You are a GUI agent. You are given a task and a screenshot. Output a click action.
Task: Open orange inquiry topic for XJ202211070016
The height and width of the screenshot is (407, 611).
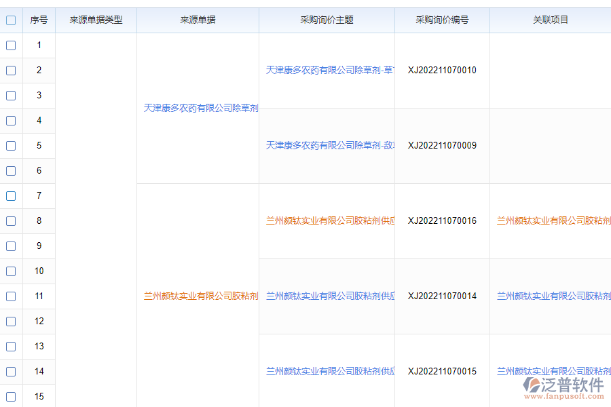[330, 221]
